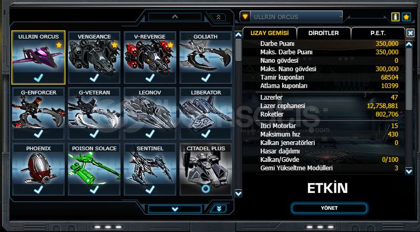
Task: Select the Ullrin Orcus ship image
Action: click(38, 56)
